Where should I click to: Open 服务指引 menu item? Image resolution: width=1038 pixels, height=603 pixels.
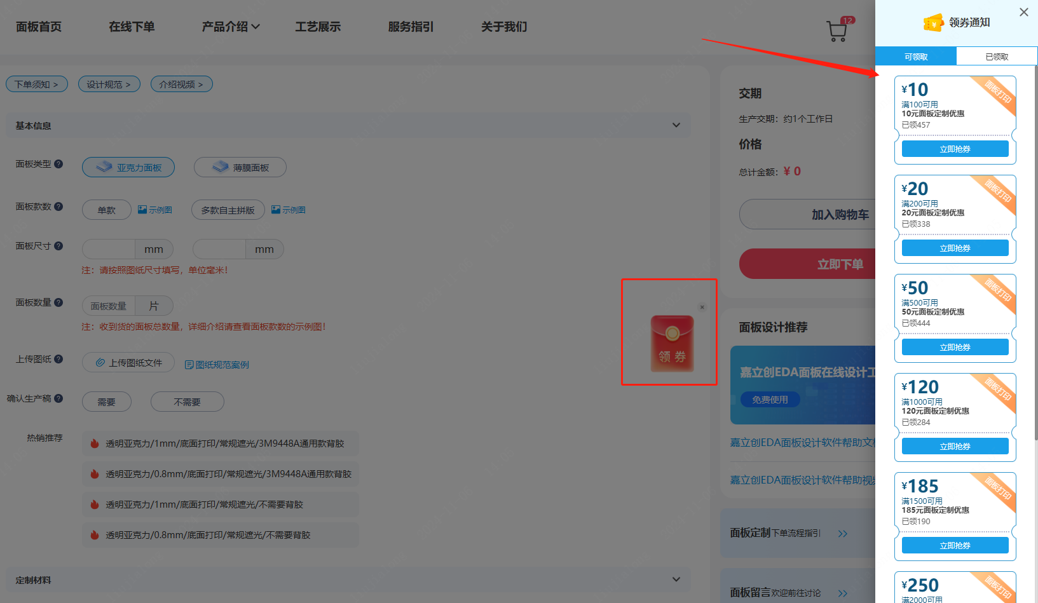tap(411, 27)
